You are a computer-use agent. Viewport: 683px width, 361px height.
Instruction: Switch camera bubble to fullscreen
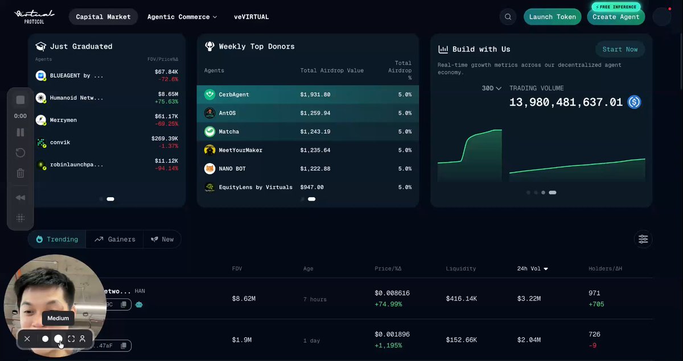(x=71, y=339)
